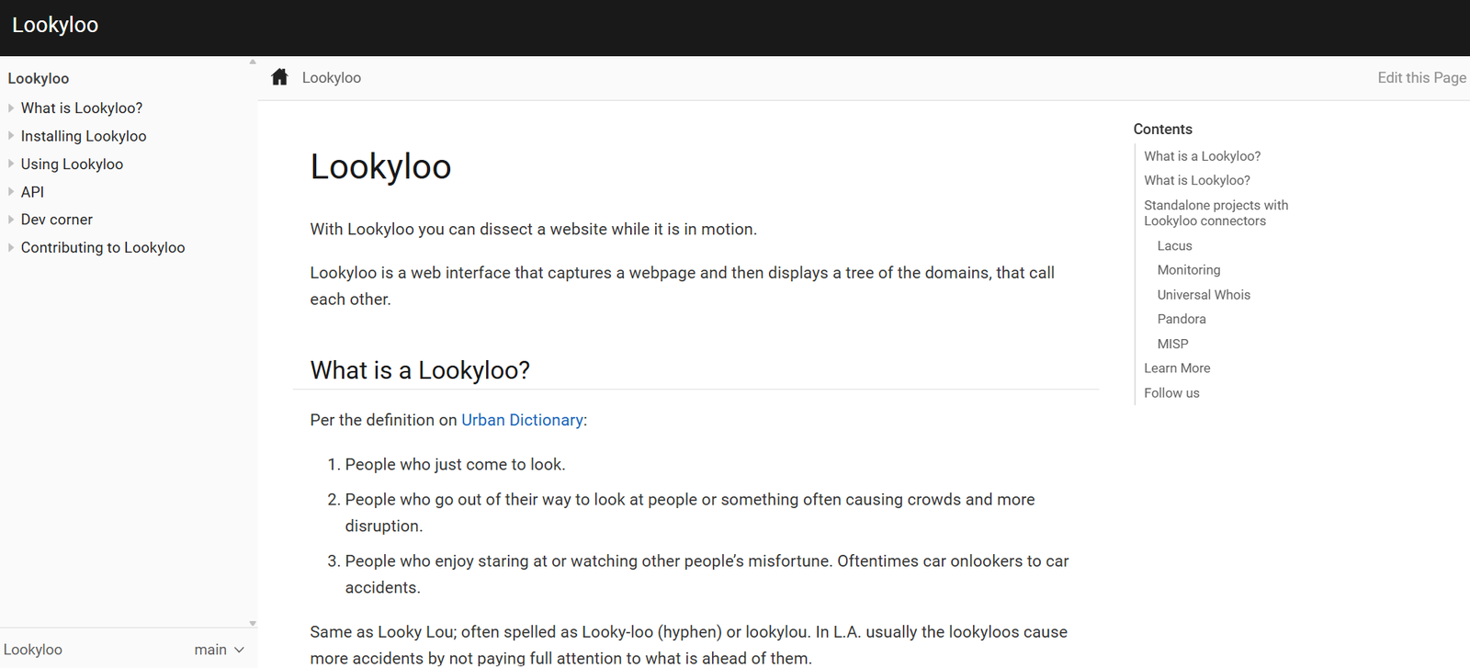Image resolution: width=1470 pixels, height=668 pixels.
Task: Navigate to Learn More section
Action: pyautogui.click(x=1176, y=368)
